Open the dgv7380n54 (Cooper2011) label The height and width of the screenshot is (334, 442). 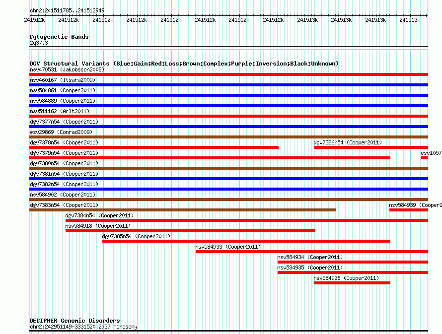click(64, 163)
